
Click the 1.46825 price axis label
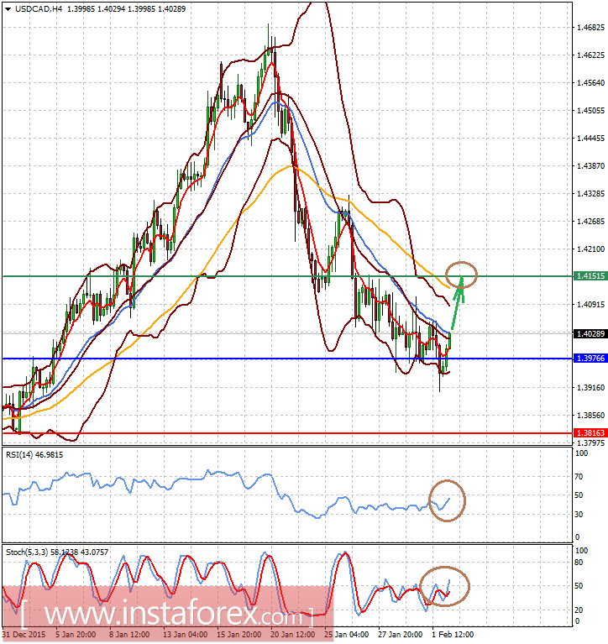click(x=590, y=28)
